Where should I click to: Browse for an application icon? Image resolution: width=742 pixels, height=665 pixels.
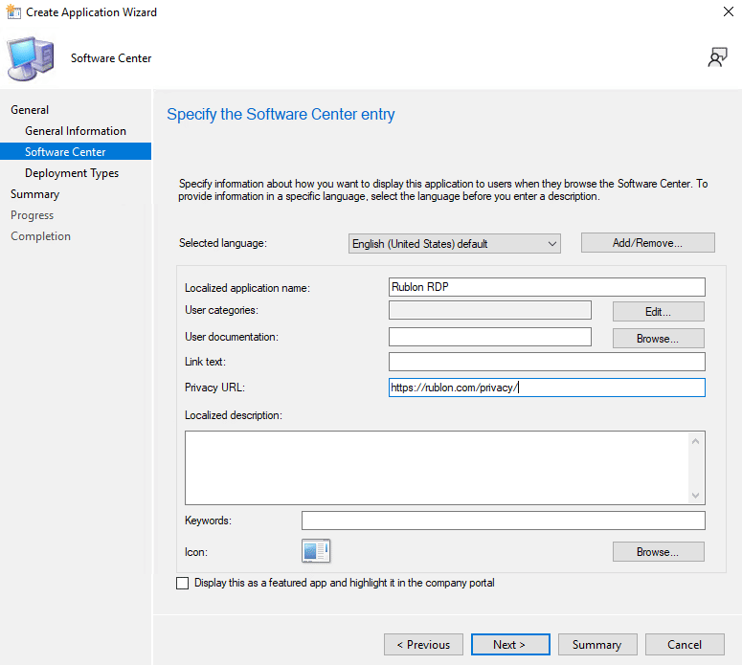coord(658,552)
